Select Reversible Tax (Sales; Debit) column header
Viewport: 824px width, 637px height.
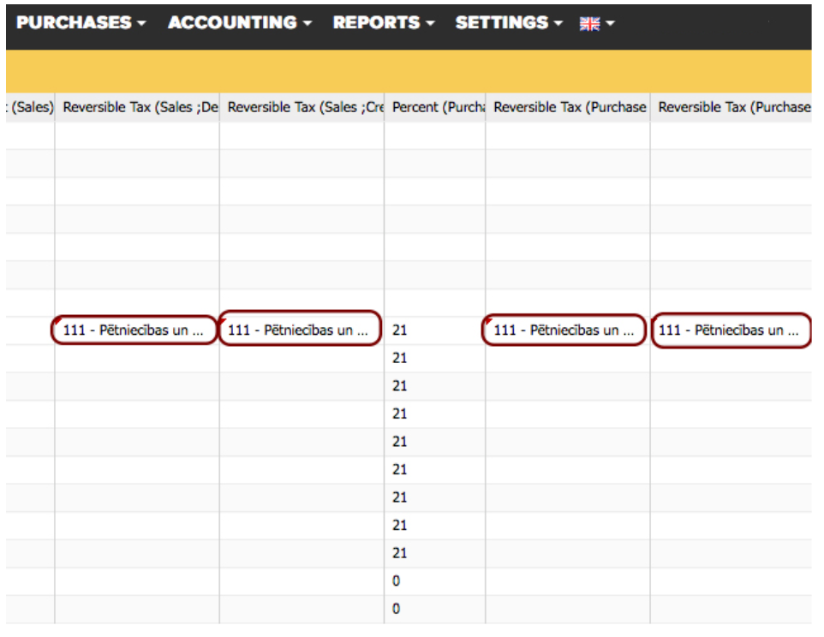tap(137, 108)
